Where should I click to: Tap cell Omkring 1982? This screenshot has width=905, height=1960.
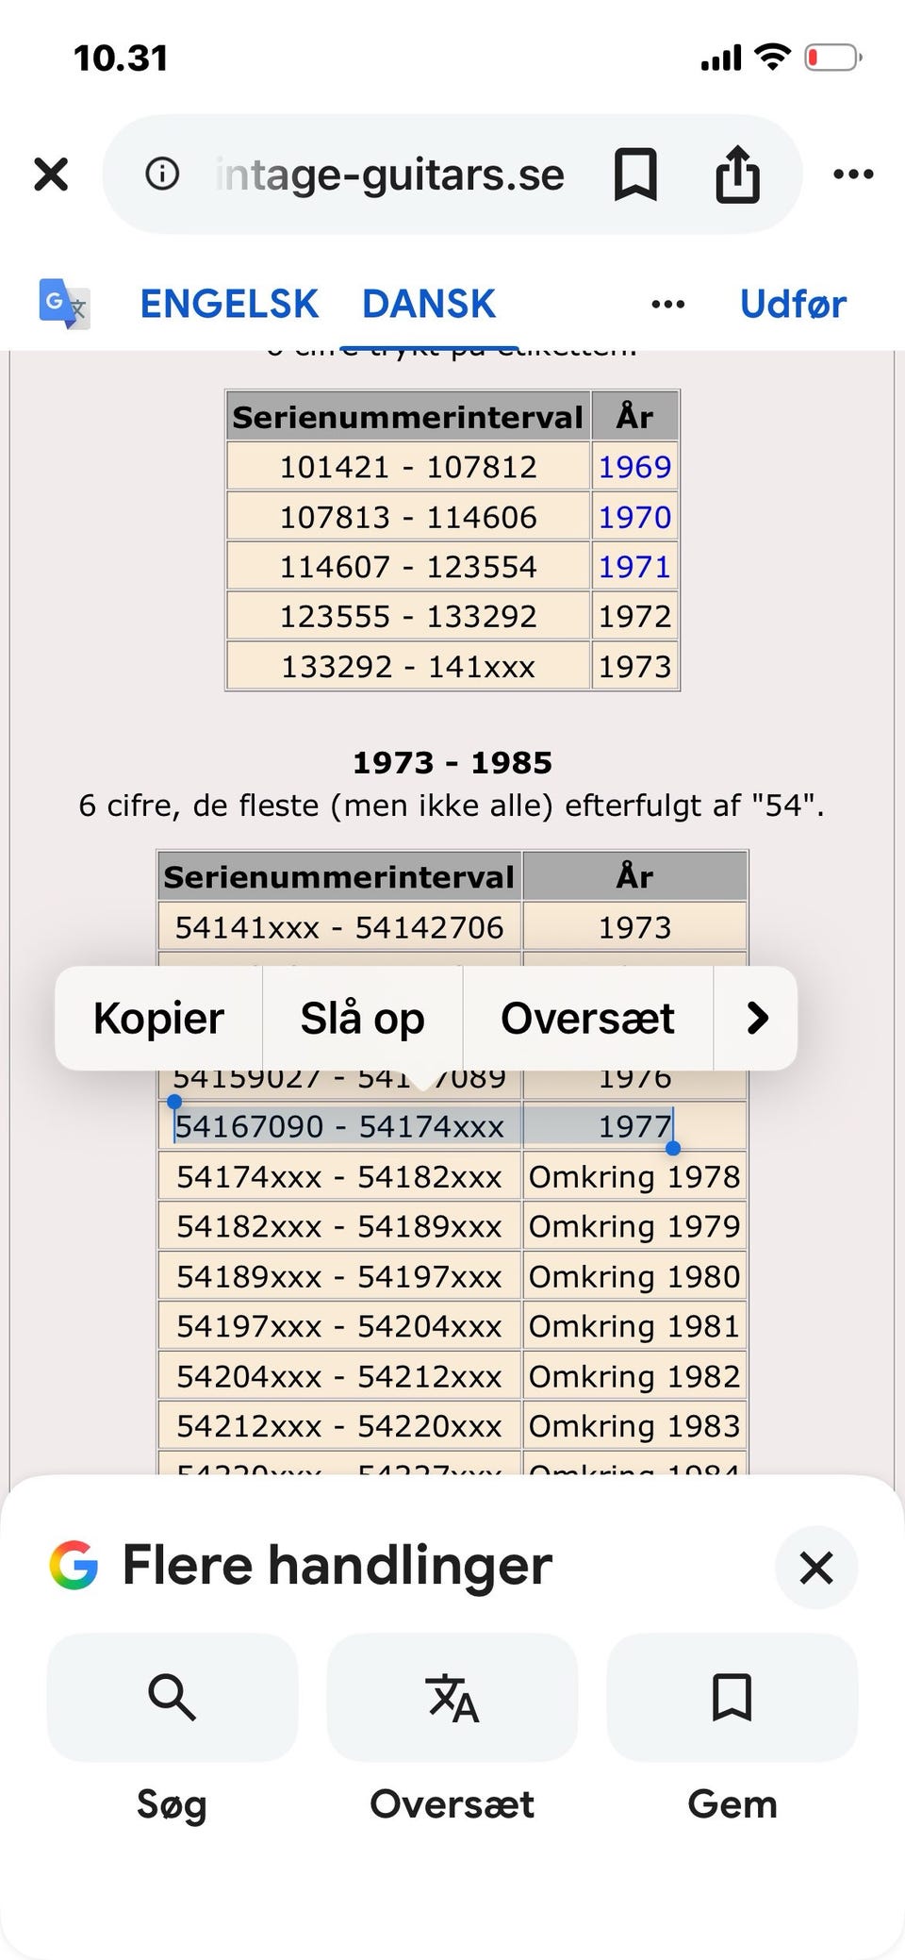pyautogui.click(x=634, y=1376)
